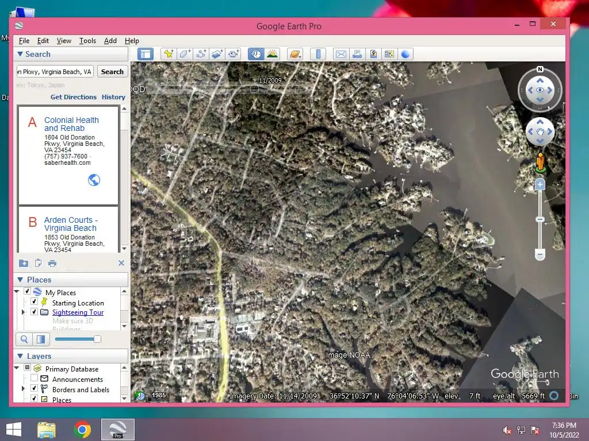Open the search History link
Viewport: 589px width, 441px height.
click(x=113, y=97)
